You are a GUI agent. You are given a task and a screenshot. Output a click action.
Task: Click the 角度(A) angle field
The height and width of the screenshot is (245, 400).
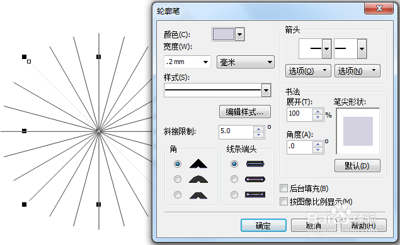[x=300, y=147]
